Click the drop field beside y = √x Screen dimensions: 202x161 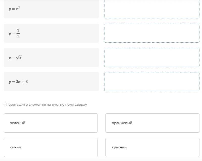coord(152,57)
